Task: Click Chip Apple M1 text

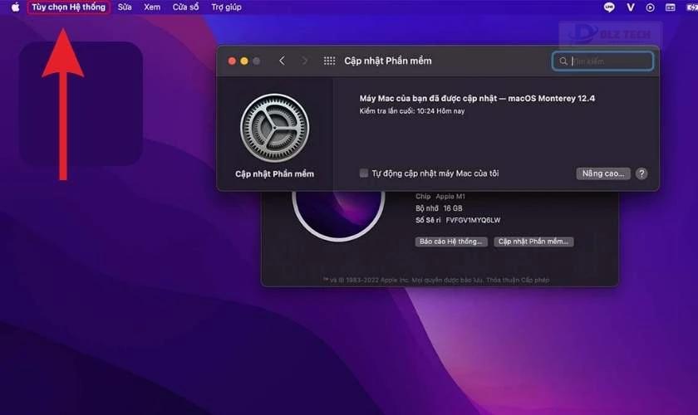Action: click(440, 196)
